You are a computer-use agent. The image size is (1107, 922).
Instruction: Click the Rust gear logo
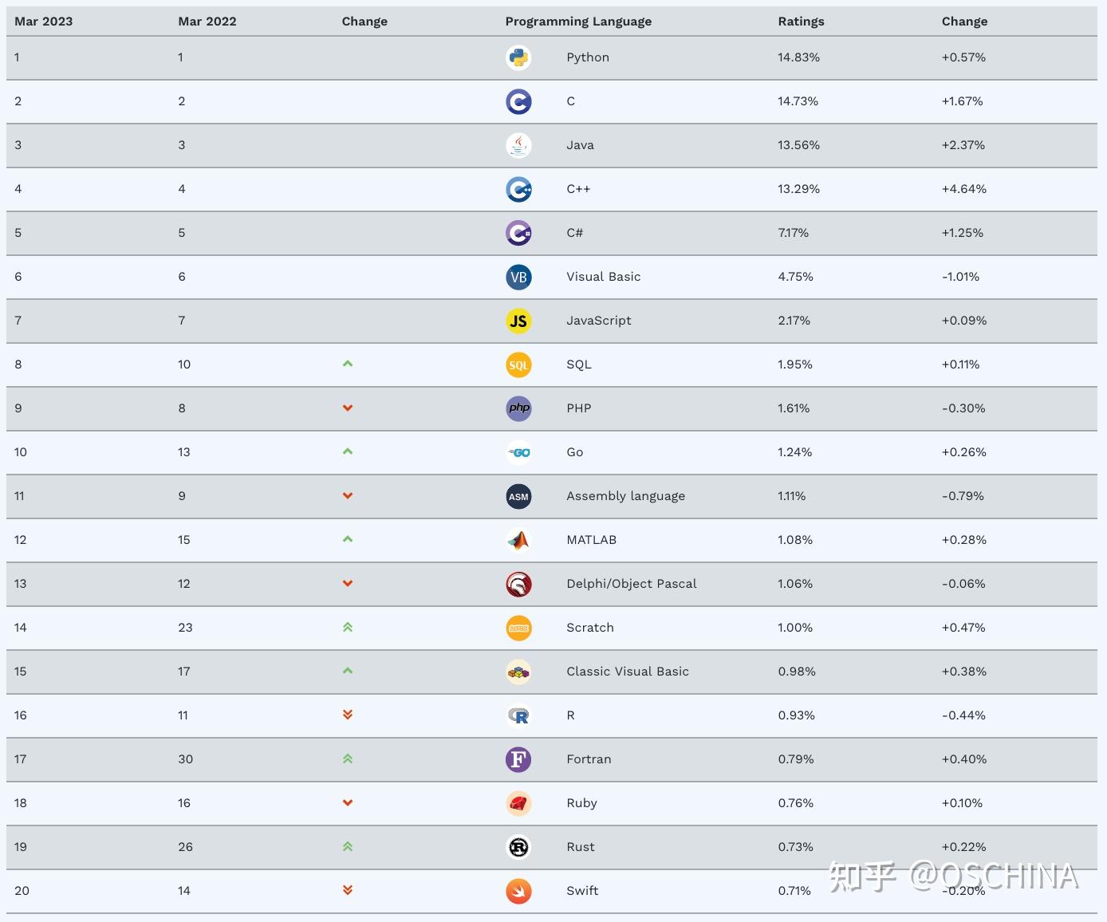(x=518, y=847)
